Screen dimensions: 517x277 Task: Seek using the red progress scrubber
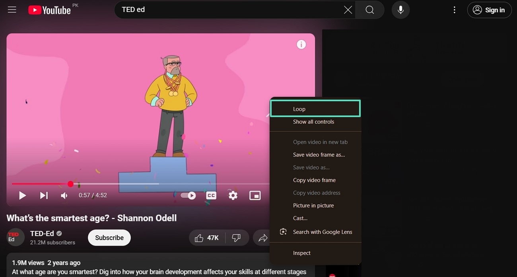pos(70,184)
